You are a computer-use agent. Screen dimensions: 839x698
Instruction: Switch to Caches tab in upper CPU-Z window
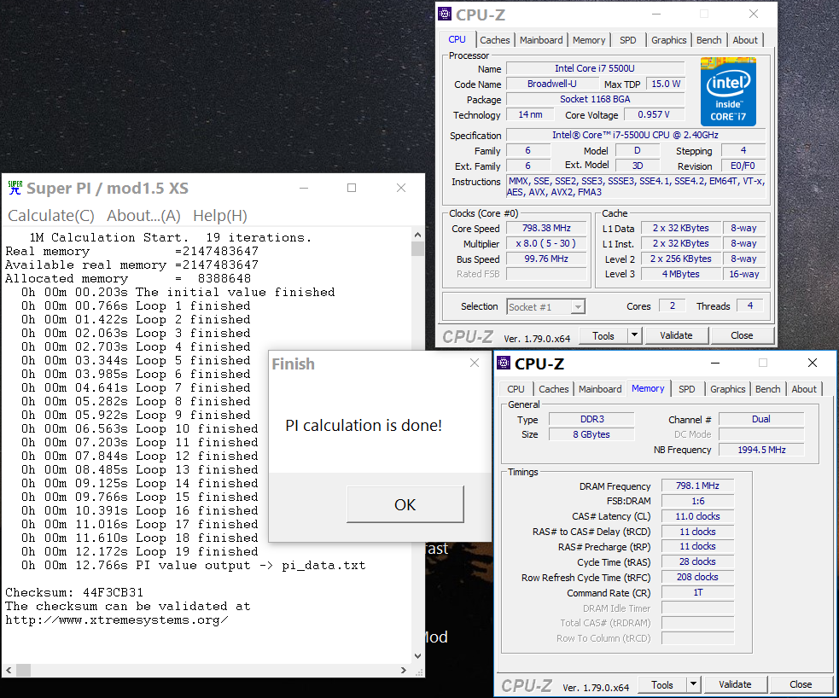coord(495,40)
